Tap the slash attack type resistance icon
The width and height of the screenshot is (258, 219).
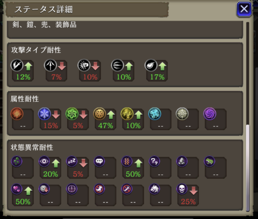pos(17,65)
